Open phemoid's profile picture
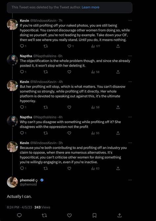 click(13, 182)
